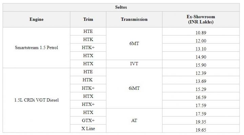244x135 pixels.
Task: Click the Seltos table title
Action: pyautogui.click(x=121, y=7)
